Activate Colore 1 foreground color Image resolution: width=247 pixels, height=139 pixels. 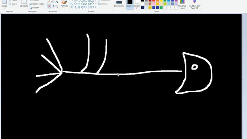130,4
